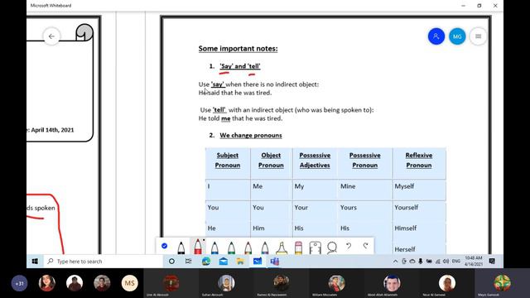530x298 pixels.
Task: Undo the last whiteboard action
Action: (349, 246)
